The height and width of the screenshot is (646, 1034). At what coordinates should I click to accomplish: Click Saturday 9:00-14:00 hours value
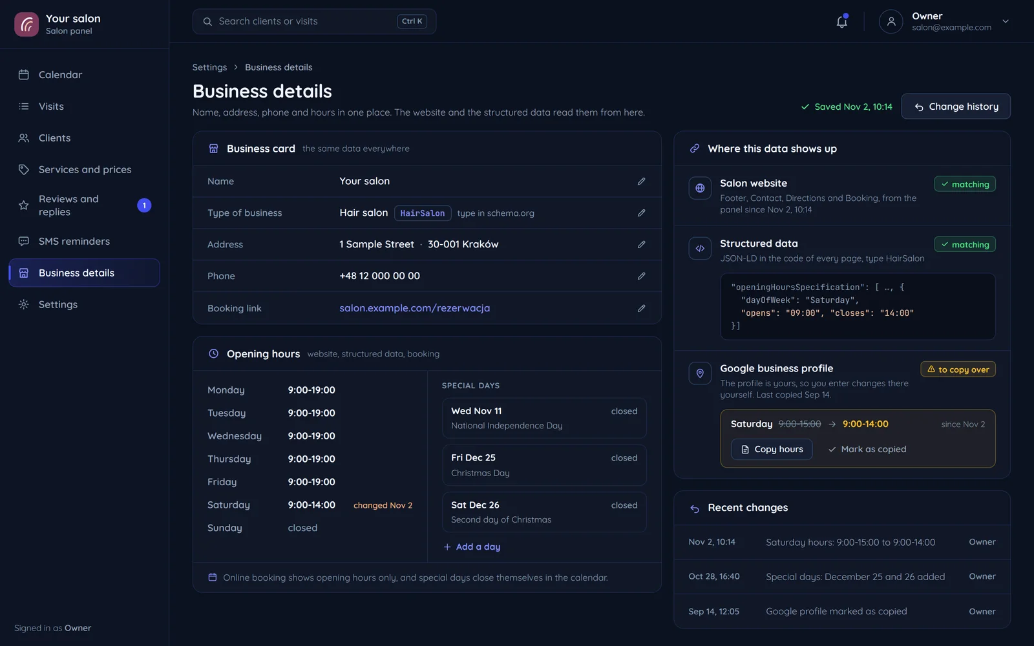(x=311, y=505)
